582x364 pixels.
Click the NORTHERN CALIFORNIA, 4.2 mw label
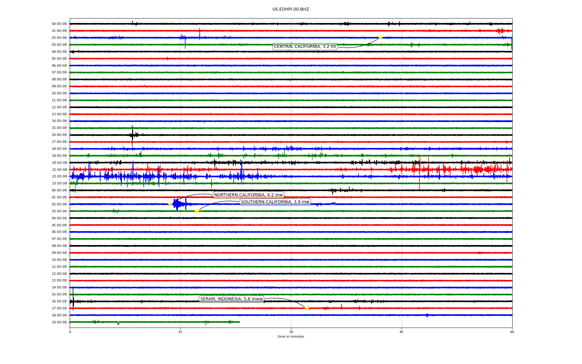click(248, 195)
